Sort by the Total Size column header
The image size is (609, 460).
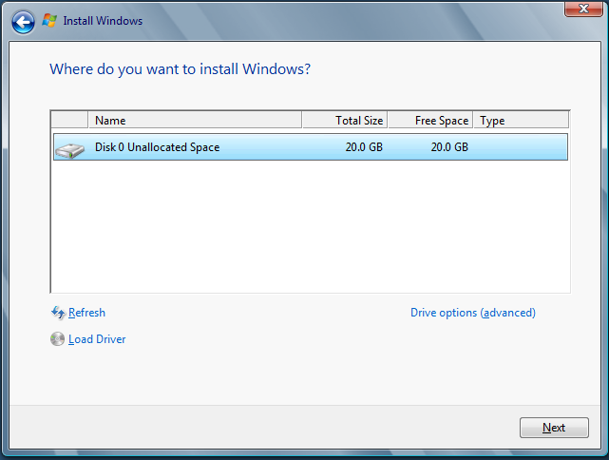[345, 120]
